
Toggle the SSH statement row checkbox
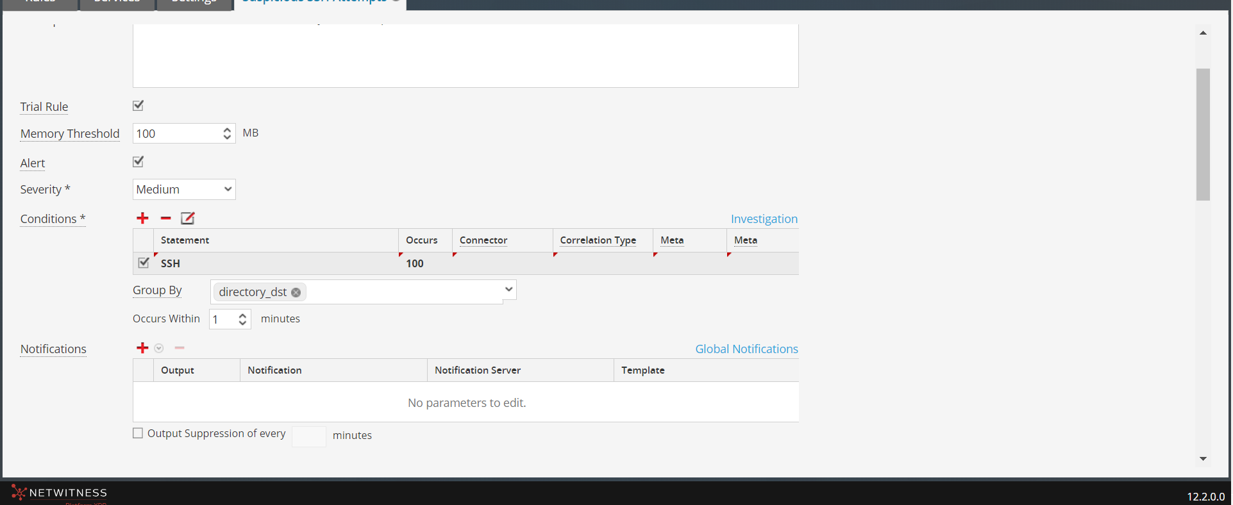144,263
